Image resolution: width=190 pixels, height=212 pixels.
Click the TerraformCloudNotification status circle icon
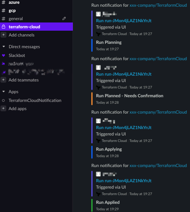(x=3, y=100)
